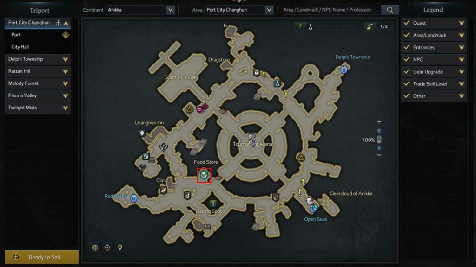Click the Rattan Hill portal icon
Viewport: 476px width, 267px height.
tap(133, 198)
